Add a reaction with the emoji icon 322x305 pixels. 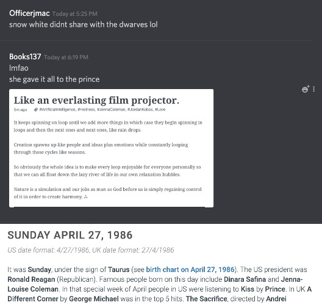click(x=306, y=89)
